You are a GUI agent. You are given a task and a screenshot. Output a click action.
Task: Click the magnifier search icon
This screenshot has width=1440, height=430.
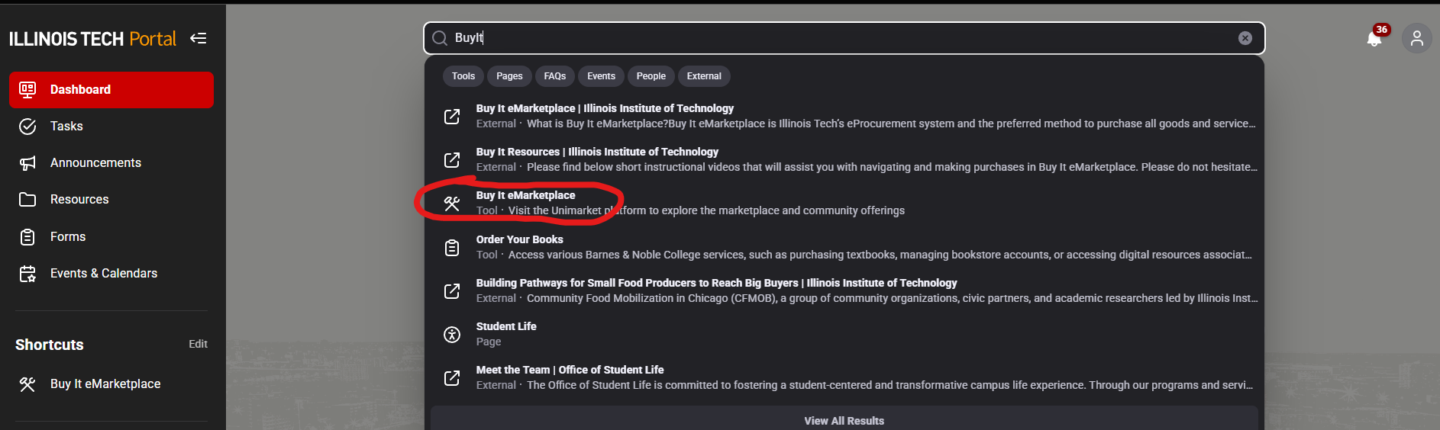click(x=440, y=38)
